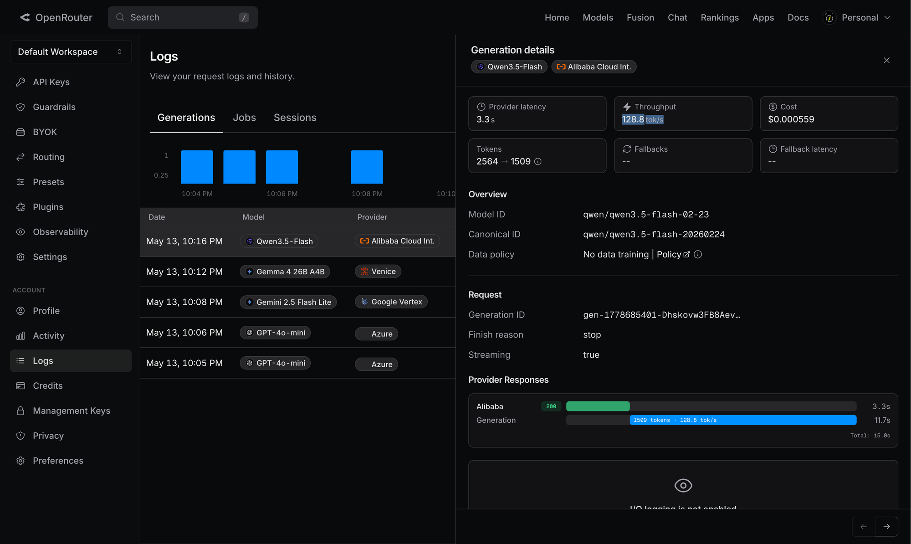Open Credits card icon
This screenshot has width=911, height=544.
[x=20, y=386]
